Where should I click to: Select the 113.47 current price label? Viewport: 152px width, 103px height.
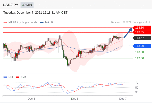click(x=142, y=38)
